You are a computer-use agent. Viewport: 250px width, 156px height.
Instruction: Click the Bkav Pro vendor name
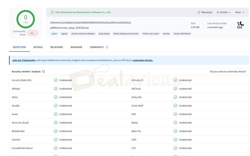click(x=136, y=131)
